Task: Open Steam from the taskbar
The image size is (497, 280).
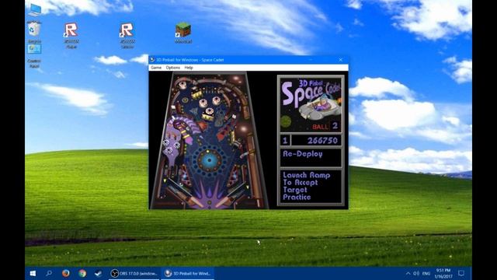Action: pos(99,273)
